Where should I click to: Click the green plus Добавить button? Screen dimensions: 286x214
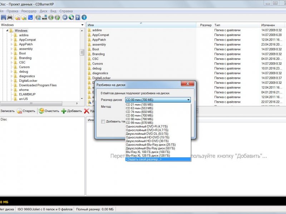[x=71, y=111]
